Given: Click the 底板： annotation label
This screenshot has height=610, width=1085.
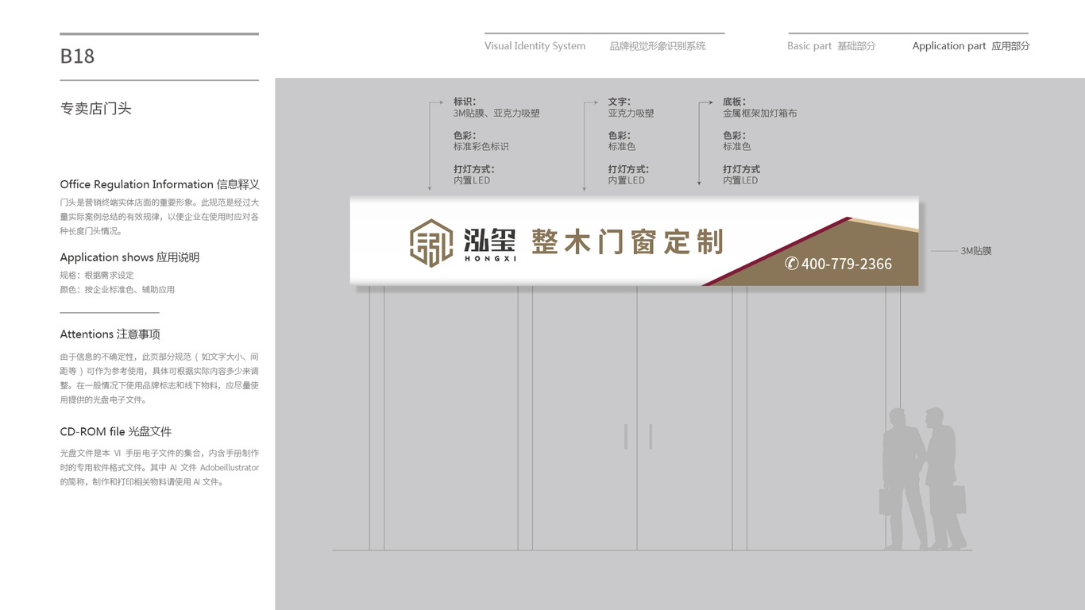Looking at the screenshot, I should pos(734,102).
